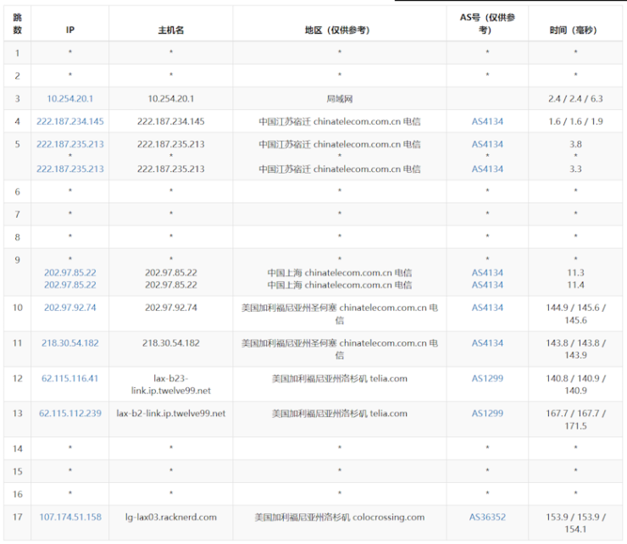The image size is (627, 544).
Task: Select hostname text 218.30.54.182
Action: [171, 343]
